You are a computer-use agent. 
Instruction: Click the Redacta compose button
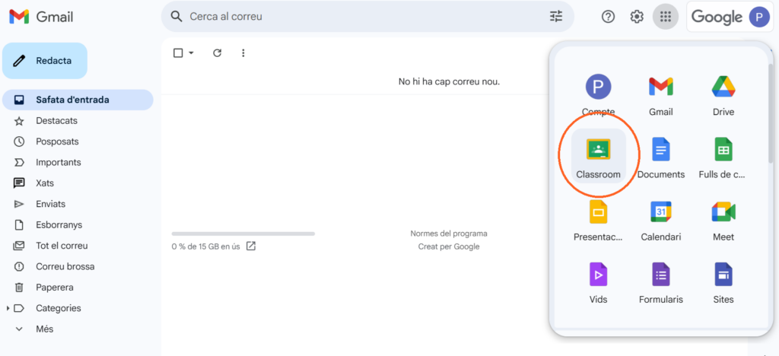tap(45, 61)
